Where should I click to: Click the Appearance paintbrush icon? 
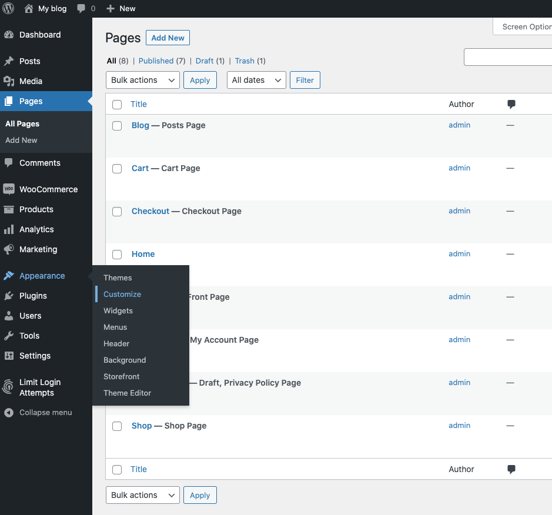[9, 276]
